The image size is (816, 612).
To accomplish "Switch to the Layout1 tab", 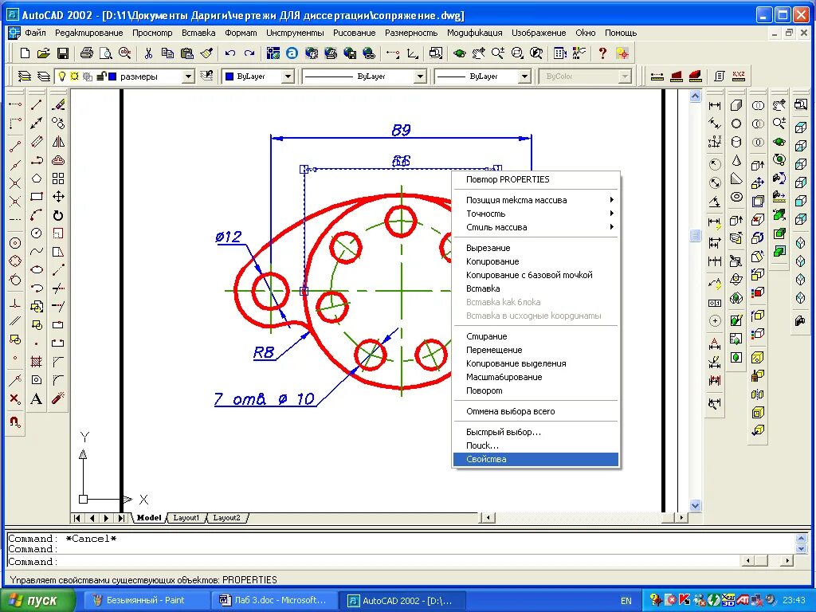I will (186, 518).
